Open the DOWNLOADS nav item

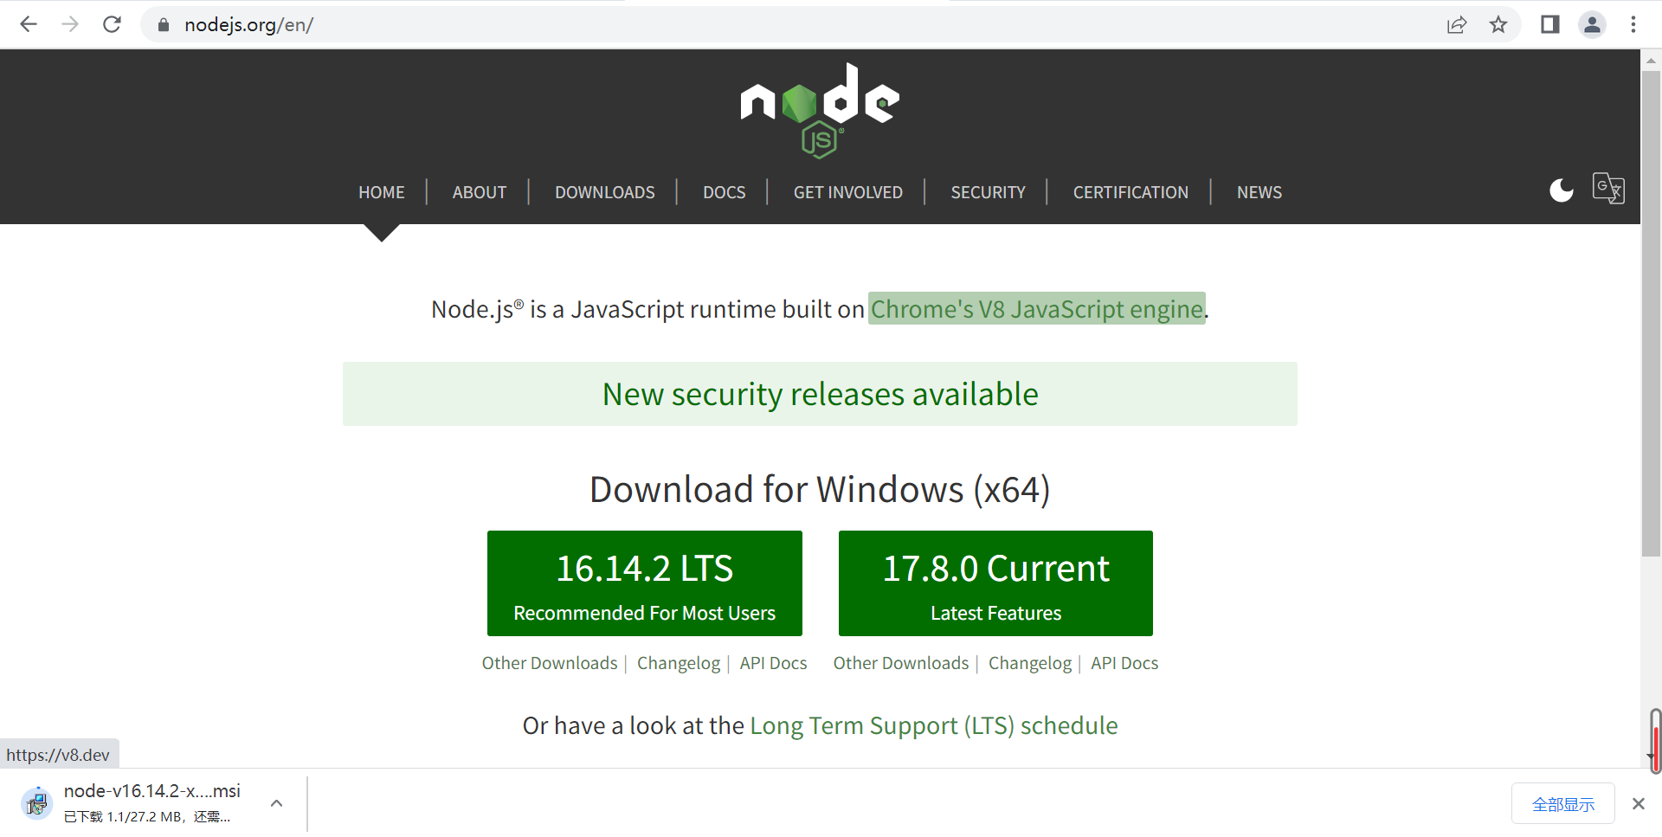[605, 192]
